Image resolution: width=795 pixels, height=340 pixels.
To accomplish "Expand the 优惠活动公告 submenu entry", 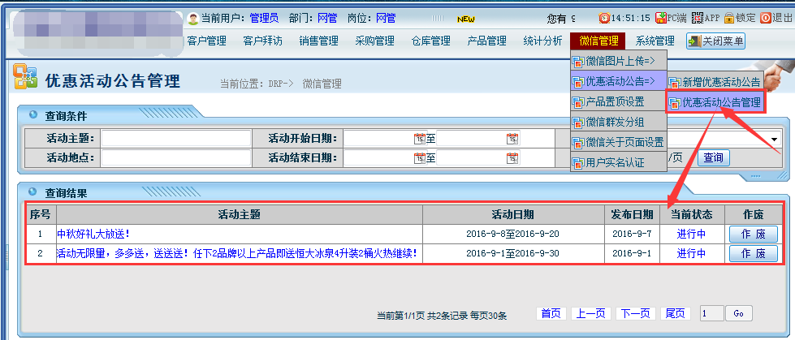I will pyautogui.click(x=619, y=81).
